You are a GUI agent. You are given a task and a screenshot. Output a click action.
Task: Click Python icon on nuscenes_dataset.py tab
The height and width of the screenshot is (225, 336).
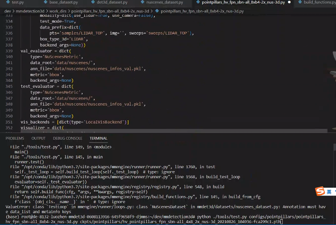tap(143, 2)
